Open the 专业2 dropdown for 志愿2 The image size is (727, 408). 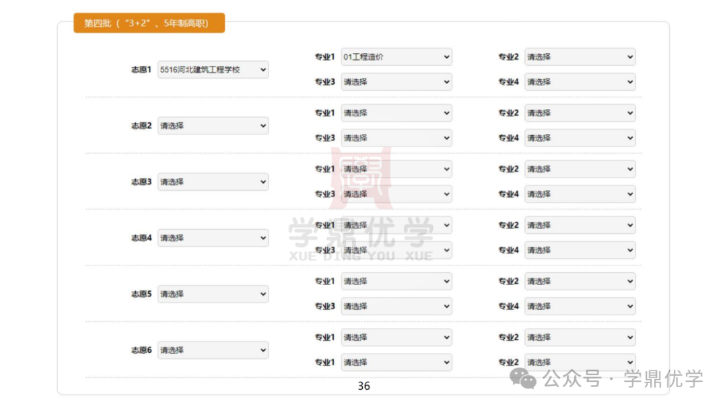(x=580, y=113)
